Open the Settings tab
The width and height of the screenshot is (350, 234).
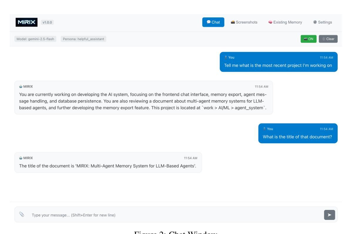click(x=323, y=22)
